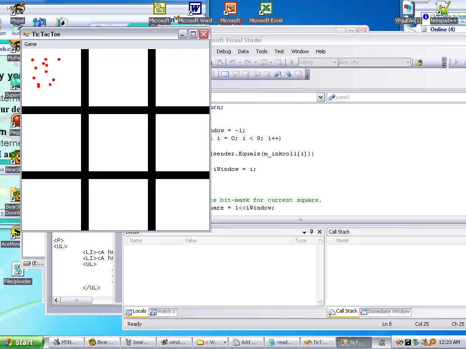The height and width of the screenshot is (349, 466).
Task: Click the Mypal raccoon desktop icon
Action: (x=17, y=12)
